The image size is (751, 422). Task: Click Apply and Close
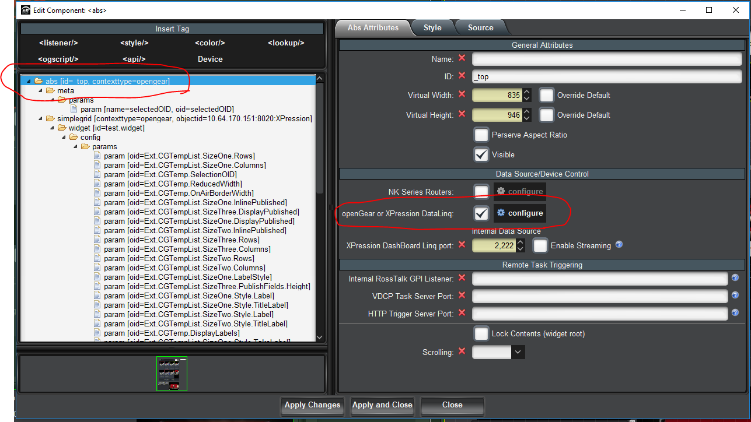[382, 405]
